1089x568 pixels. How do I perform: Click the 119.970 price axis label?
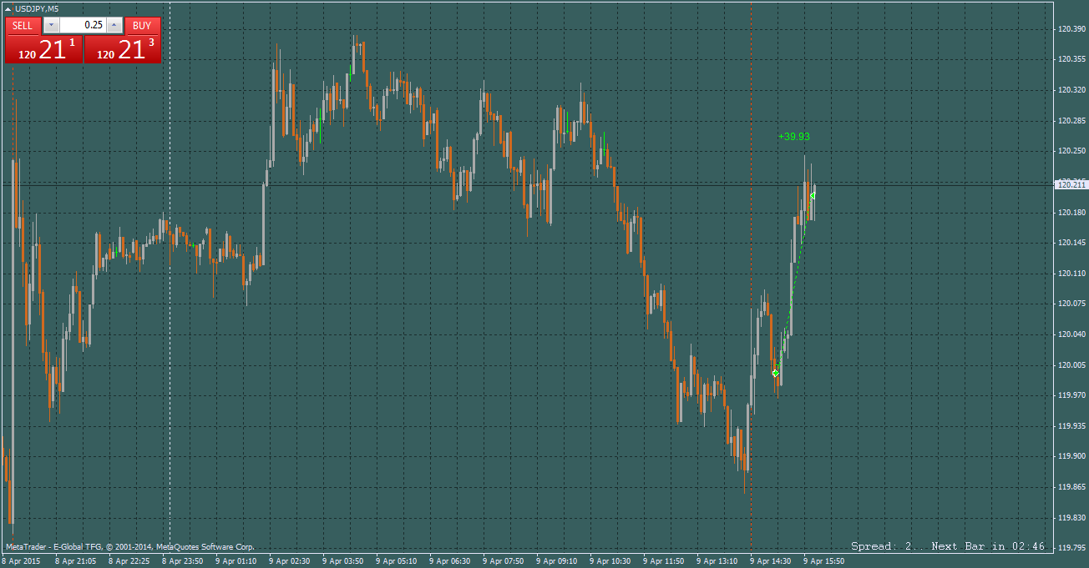pyautogui.click(x=1071, y=395)
